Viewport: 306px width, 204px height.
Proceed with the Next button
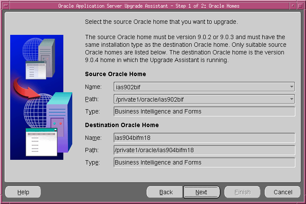tap(201, 192)
